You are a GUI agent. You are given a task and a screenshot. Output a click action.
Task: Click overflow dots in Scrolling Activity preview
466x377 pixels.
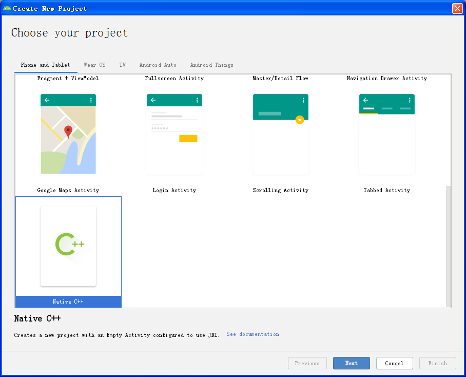pos(303,100)
